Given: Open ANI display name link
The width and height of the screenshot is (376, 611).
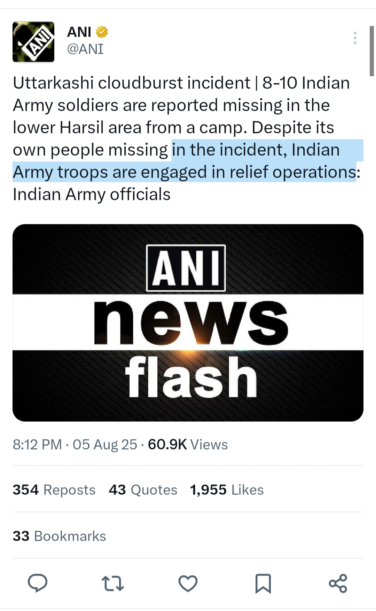Looking at the screenshot, I should [79, 32].
